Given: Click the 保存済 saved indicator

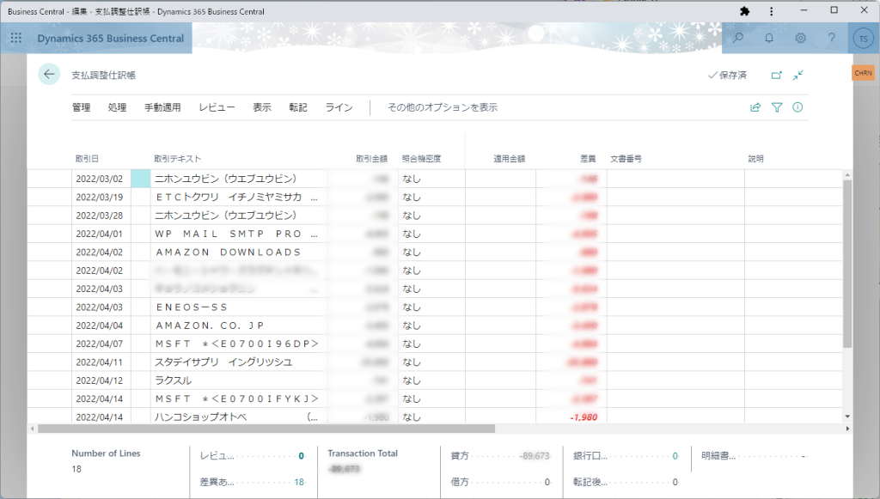Looking at the screenshot, I should coord(727,75).
